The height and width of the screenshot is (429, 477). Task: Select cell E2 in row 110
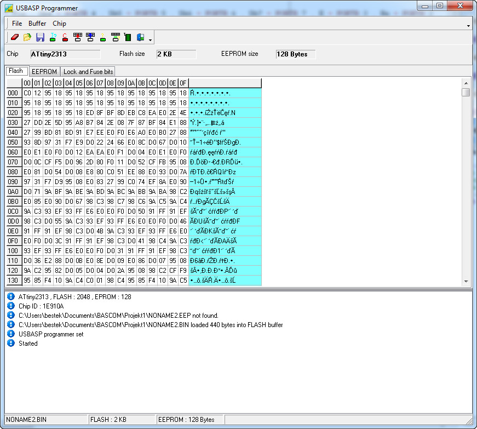coord(48,261)
